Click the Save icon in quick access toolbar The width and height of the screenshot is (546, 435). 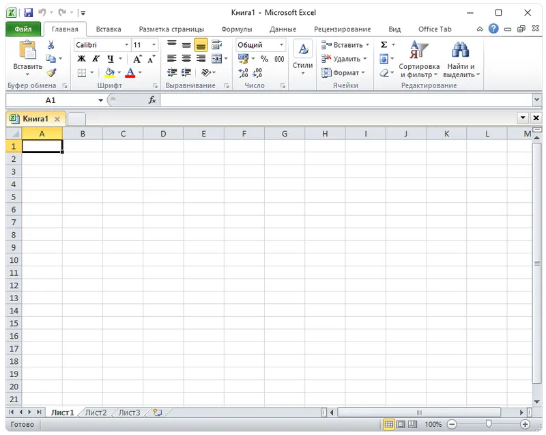pyautogui.click(x=27, y=12)
